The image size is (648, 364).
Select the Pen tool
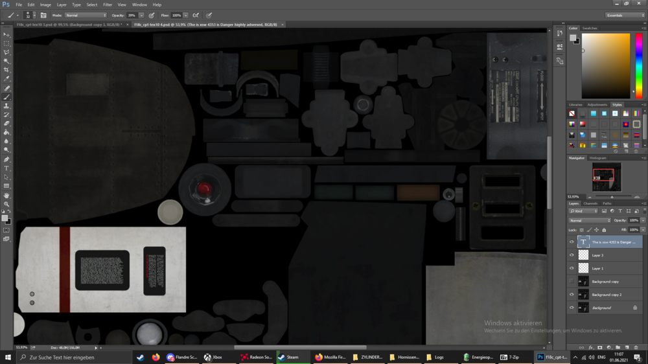[6, 159]
